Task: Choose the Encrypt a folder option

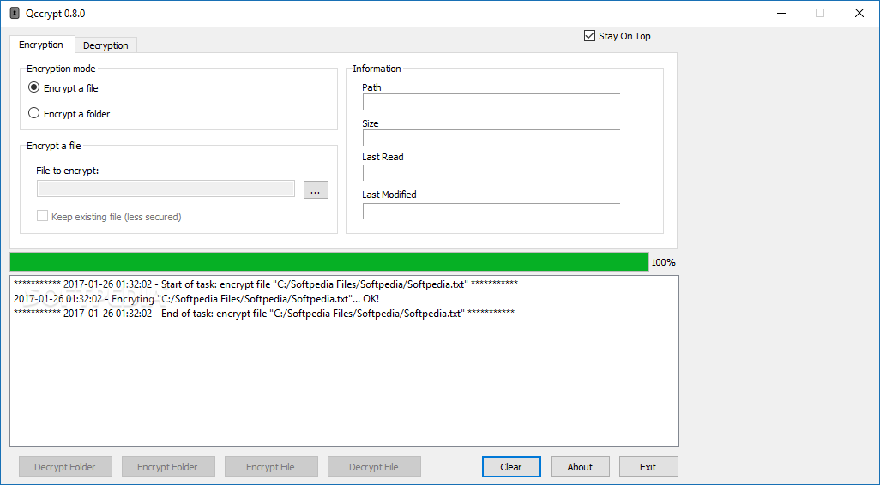Action: pyautogui.click(x=69, y=114)
